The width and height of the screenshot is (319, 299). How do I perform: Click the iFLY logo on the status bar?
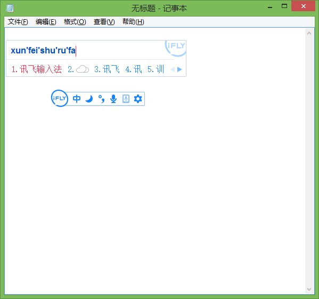tap(60, 98)
